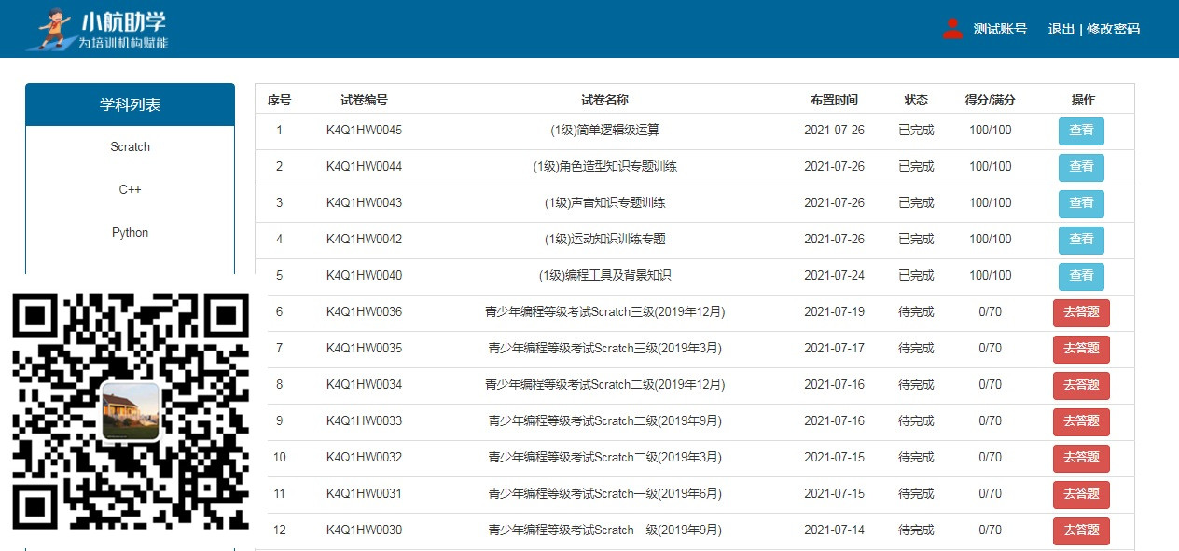Image resolution: width=1179 pixels, height=551 pixels.
Task: Click the 0/70 score of K4Q1HW0035
Action: (991, 349)
